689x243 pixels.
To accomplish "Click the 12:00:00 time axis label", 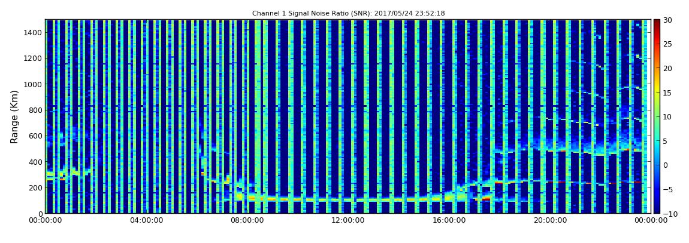I will click(x=347, y=221).
